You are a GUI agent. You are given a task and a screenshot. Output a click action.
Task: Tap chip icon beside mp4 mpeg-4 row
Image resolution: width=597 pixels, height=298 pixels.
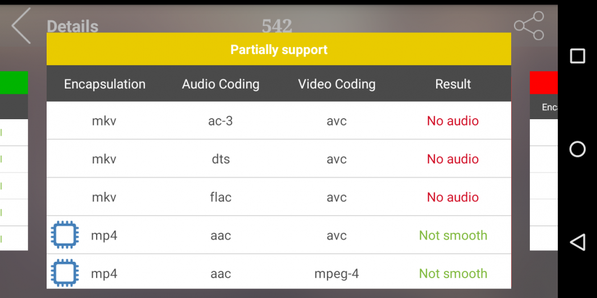coord(64,273)
